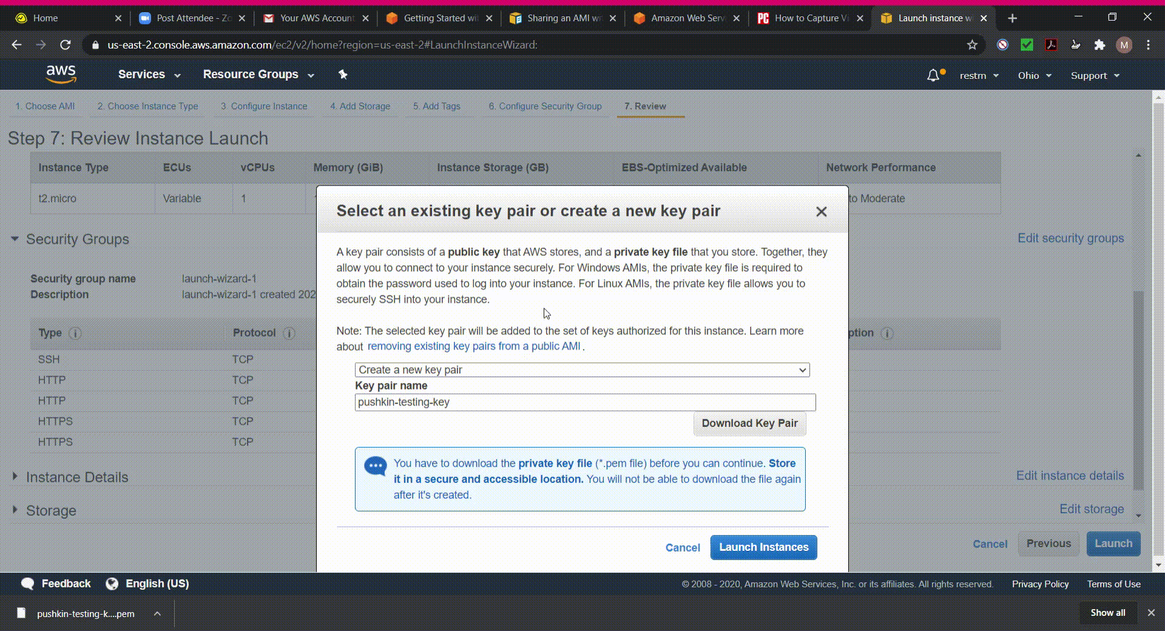The image size is (1165, 631).
Task: Click the pin shortcut icon in AWS navbar
Action: tap(343, 75)
